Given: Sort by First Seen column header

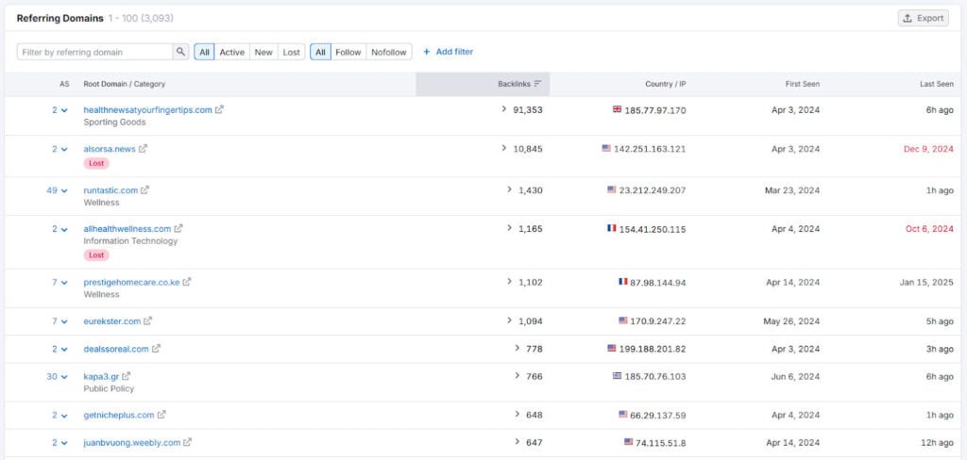Looking at the screenshot, I should (803, 84).
